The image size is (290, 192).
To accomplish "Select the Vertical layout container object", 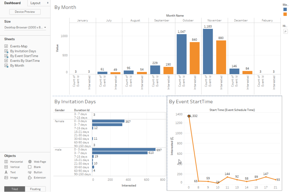I will pos(14,167).
